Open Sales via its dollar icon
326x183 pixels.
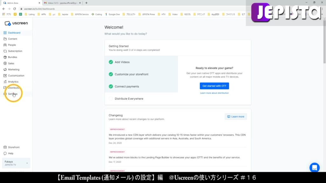click(x=5, y=63)
